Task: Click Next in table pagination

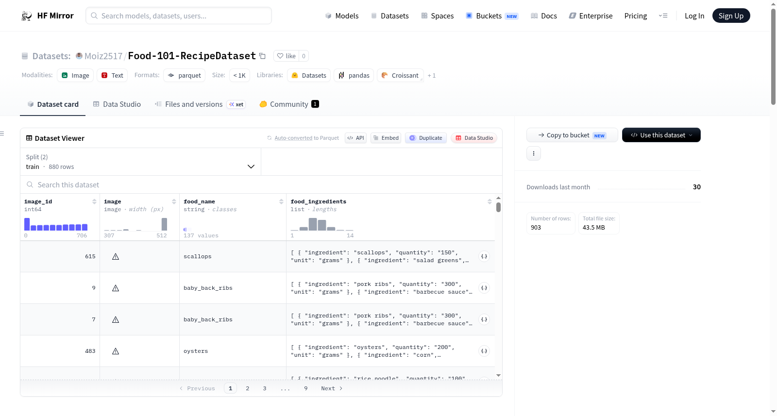Action: [x=332, y=388]
